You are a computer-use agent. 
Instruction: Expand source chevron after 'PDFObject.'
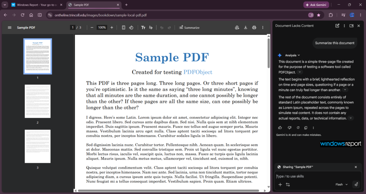[x=300, y=72]
